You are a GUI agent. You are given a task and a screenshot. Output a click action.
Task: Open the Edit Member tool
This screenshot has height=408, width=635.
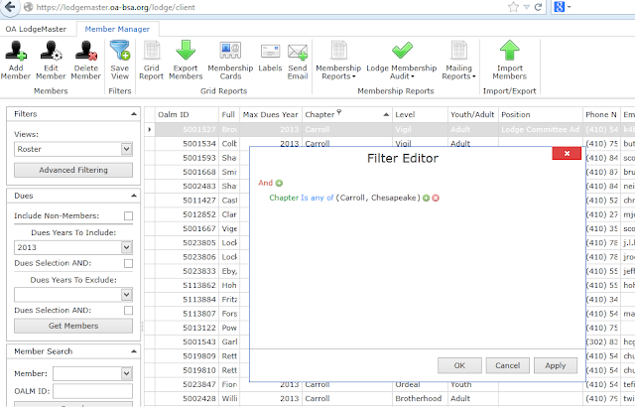[51, 51]
